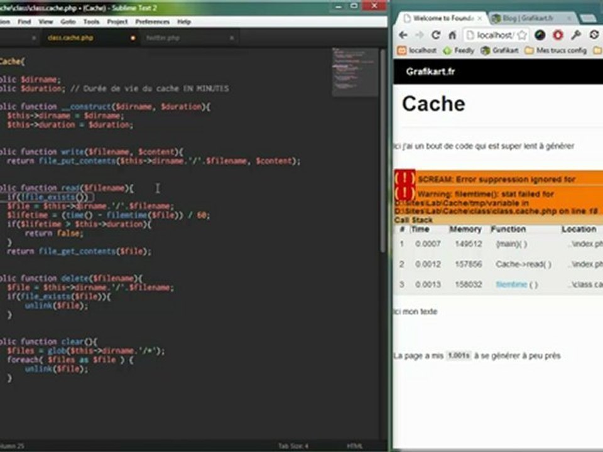The image size is (603, 452).
Task: Open the Project menu in Sublime Text
Action: [117, 22]
